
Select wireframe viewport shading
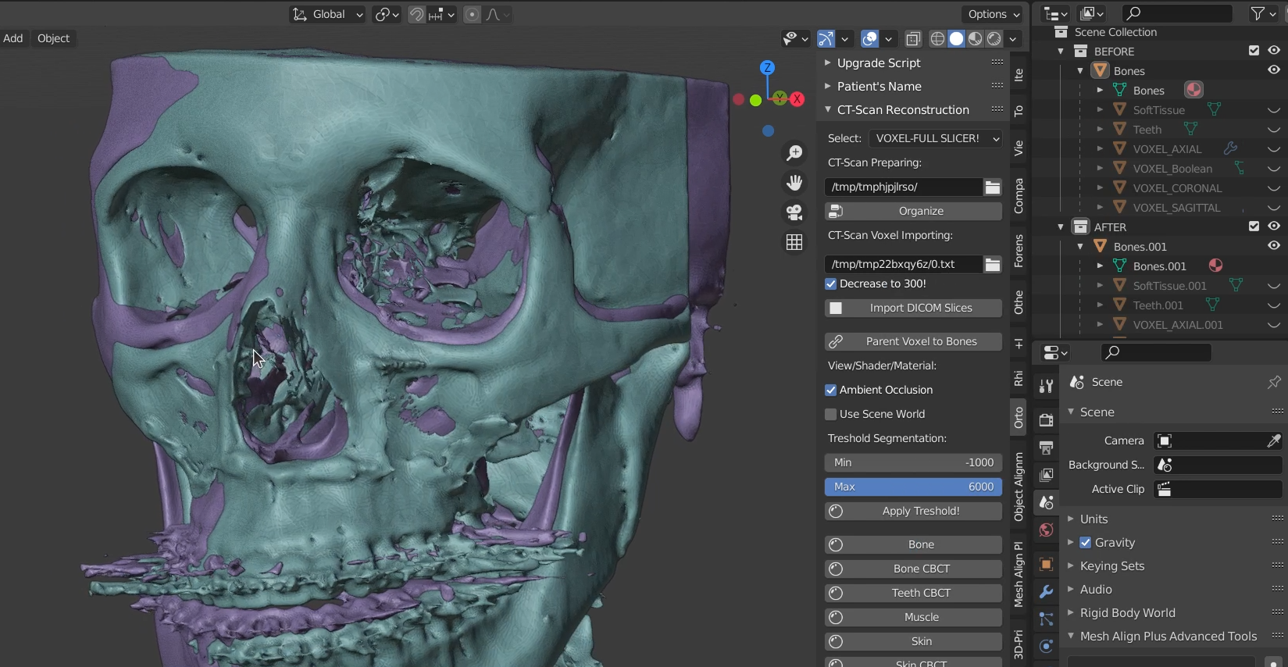tap(937, 38)
